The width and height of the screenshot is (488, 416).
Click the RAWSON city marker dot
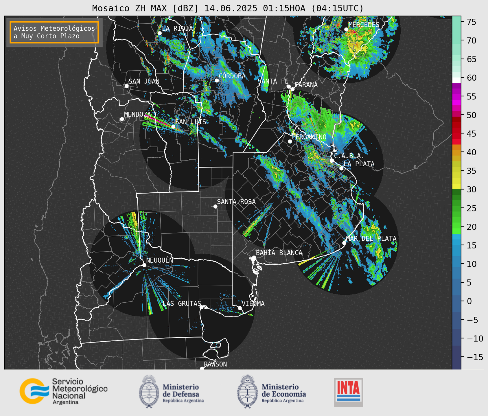point(202,369)
